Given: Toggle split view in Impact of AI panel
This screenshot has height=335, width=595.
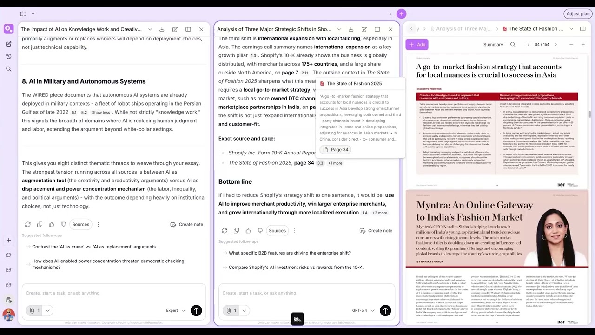Looking at the screenshot, I should point(188,29).
